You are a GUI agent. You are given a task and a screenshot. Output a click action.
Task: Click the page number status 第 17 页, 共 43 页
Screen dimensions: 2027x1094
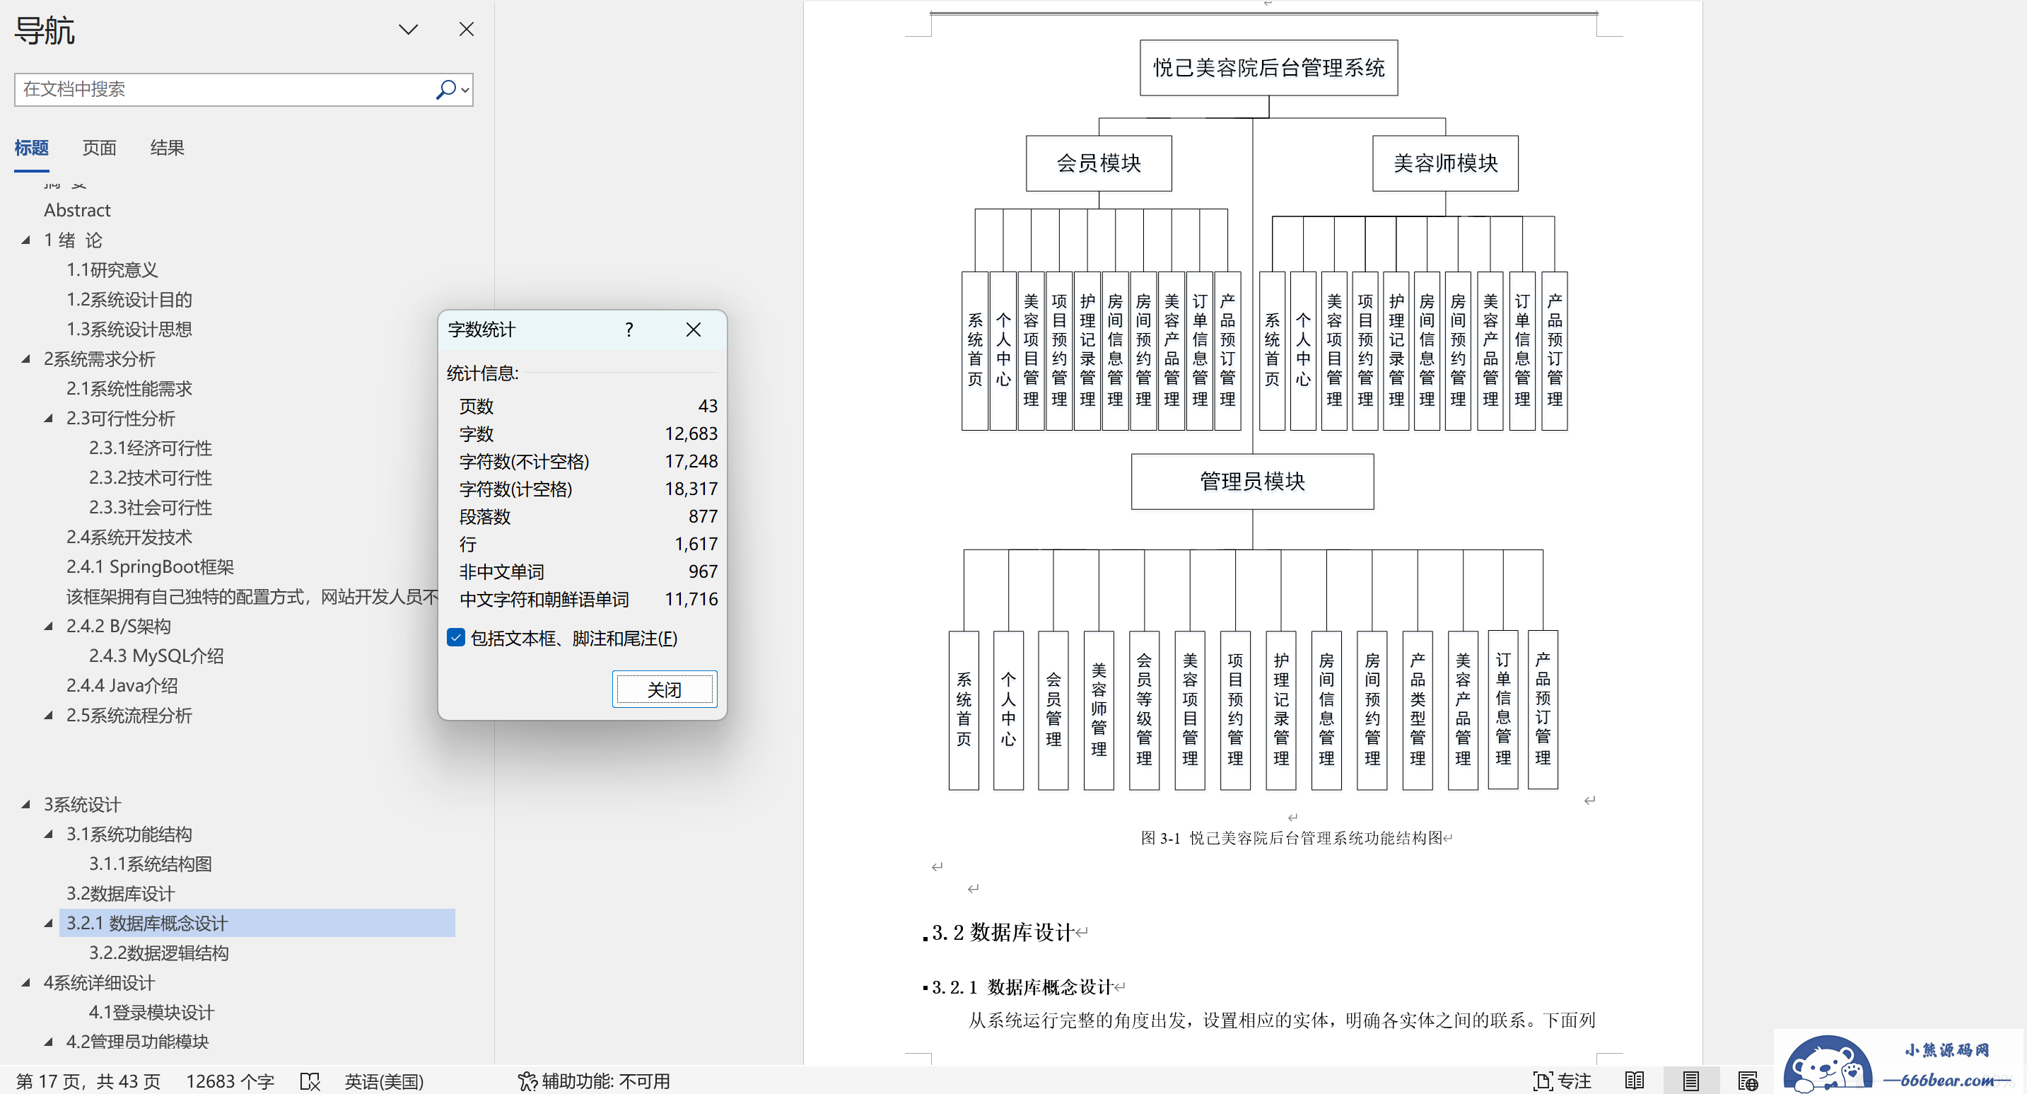pos(88,1081)
